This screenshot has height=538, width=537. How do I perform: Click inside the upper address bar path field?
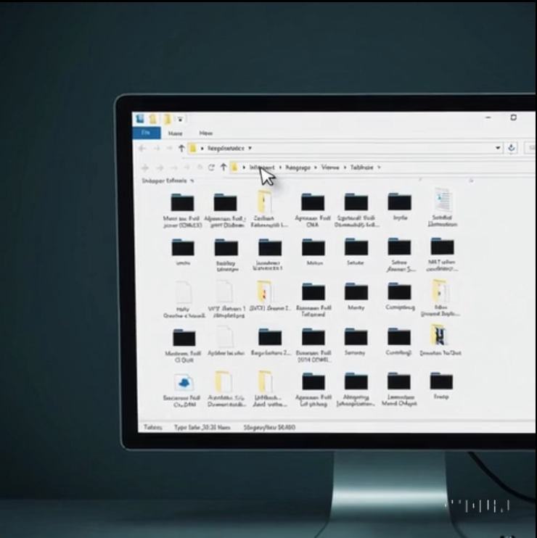click(343, 148)
